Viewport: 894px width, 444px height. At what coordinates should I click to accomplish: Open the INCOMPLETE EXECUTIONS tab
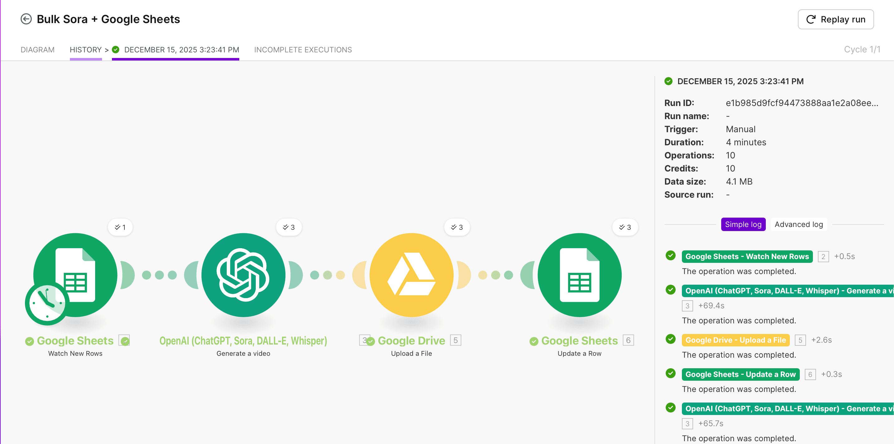pyautogui.click(x=303, y=50)
